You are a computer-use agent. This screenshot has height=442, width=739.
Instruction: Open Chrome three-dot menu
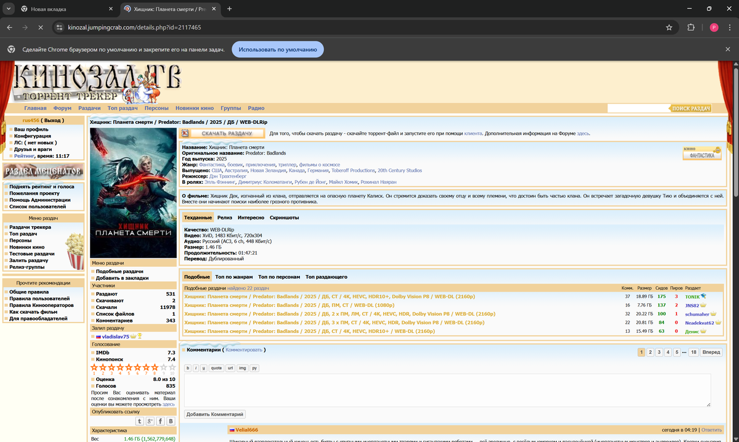730,28
